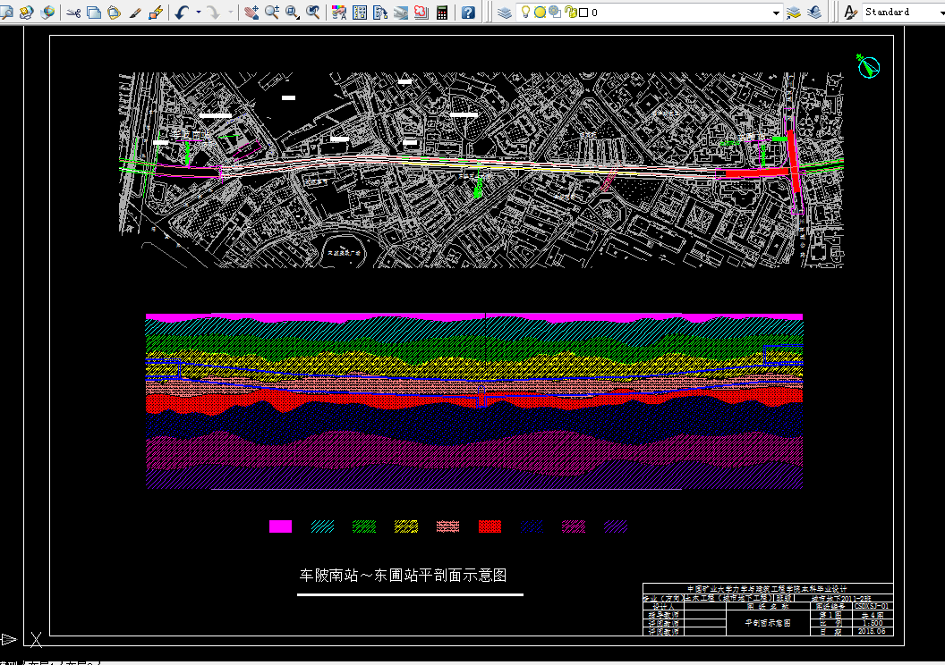Open the DesignCenter icon
Screen dimensions: 945x665
tap(360, 12)
